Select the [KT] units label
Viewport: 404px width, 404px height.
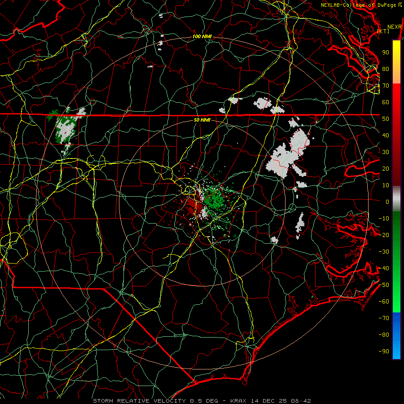click(x=383, y=31)
